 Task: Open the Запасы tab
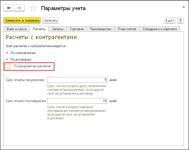click(x=58, y=29)
